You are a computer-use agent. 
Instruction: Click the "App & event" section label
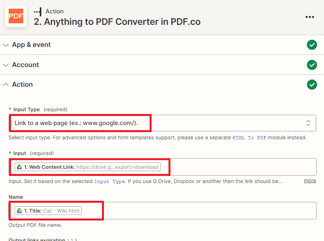click(x=31, y=45)
